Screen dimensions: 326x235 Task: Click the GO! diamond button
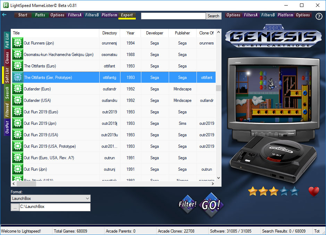[x=211, y=205]
